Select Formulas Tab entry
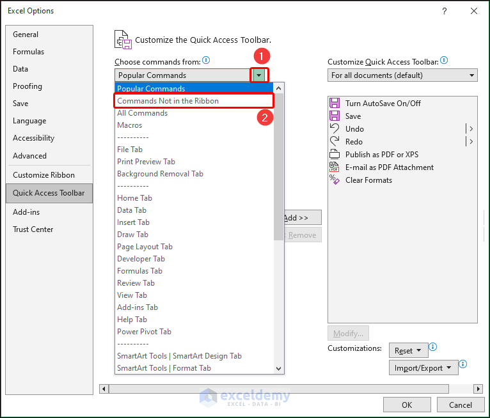 tap(194, 271)
